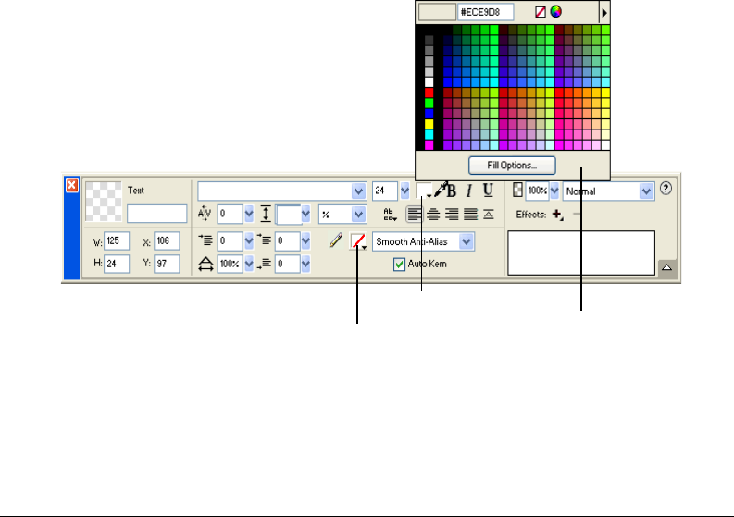Click the opacity checkerboard icon
Viewport: 734px width, 517px height.
pos(517,190)
